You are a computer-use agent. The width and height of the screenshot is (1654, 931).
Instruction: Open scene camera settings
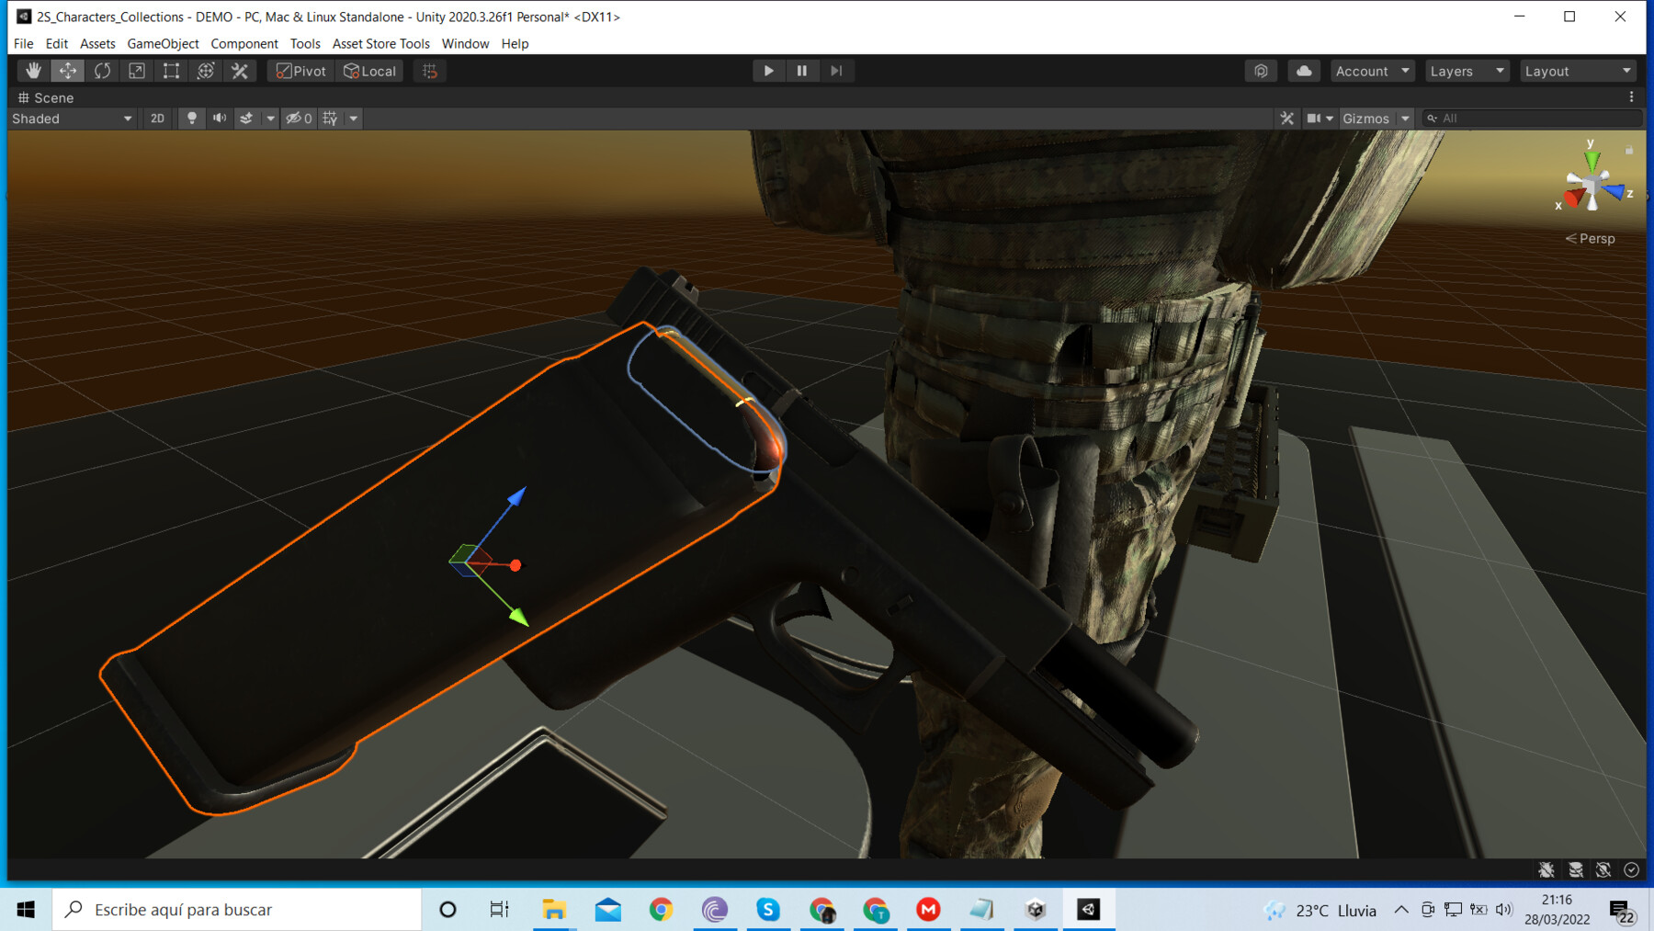click(x=1320, y=119)
